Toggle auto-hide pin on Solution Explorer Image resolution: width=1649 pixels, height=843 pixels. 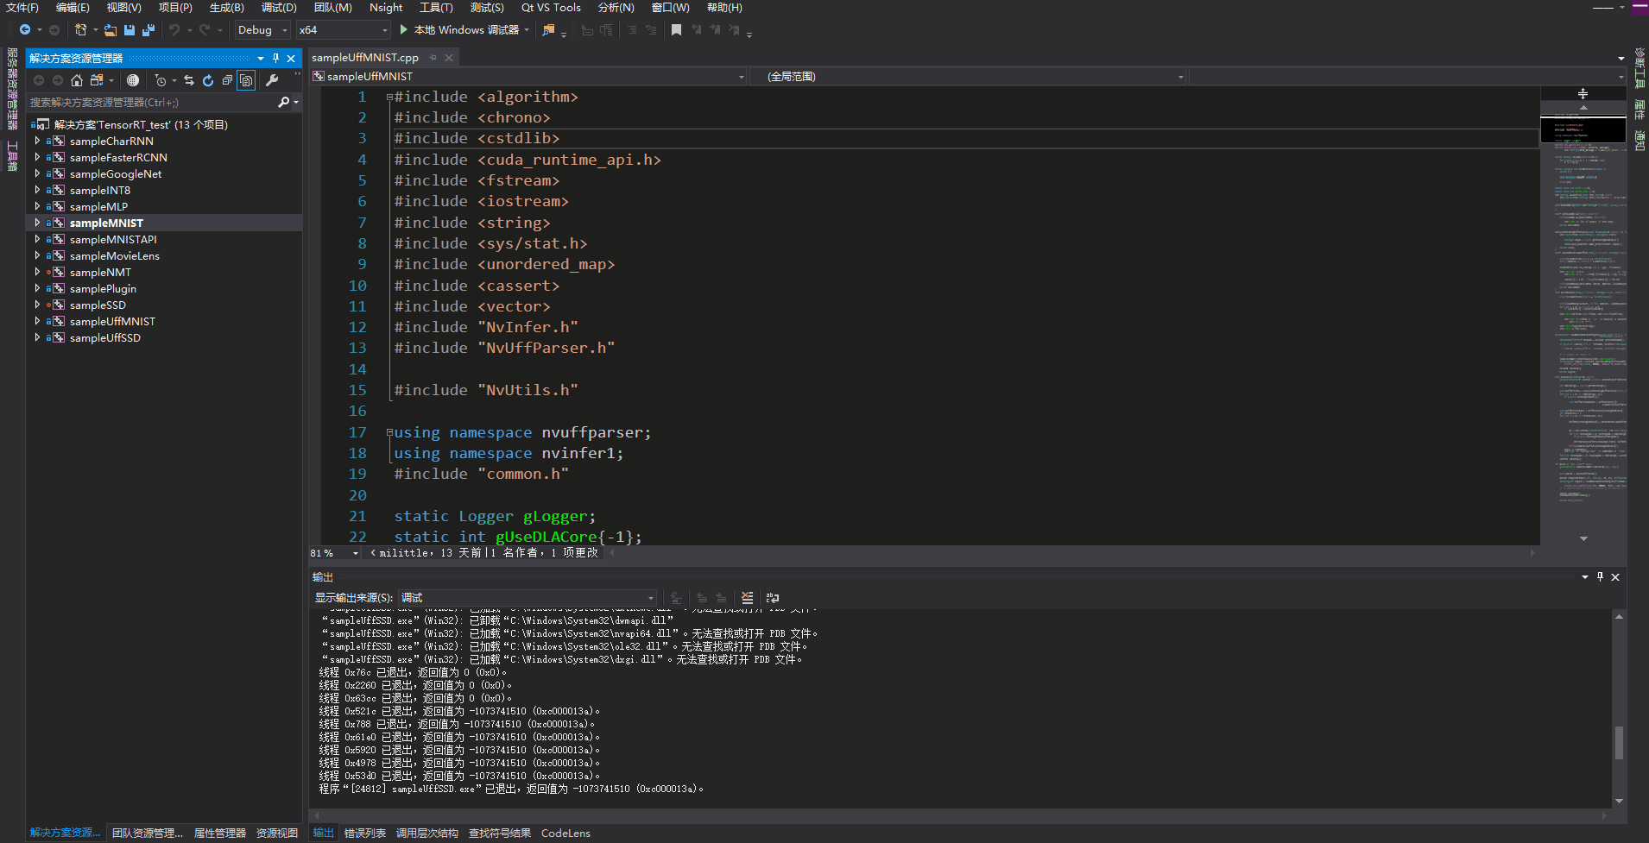point(276,58)
